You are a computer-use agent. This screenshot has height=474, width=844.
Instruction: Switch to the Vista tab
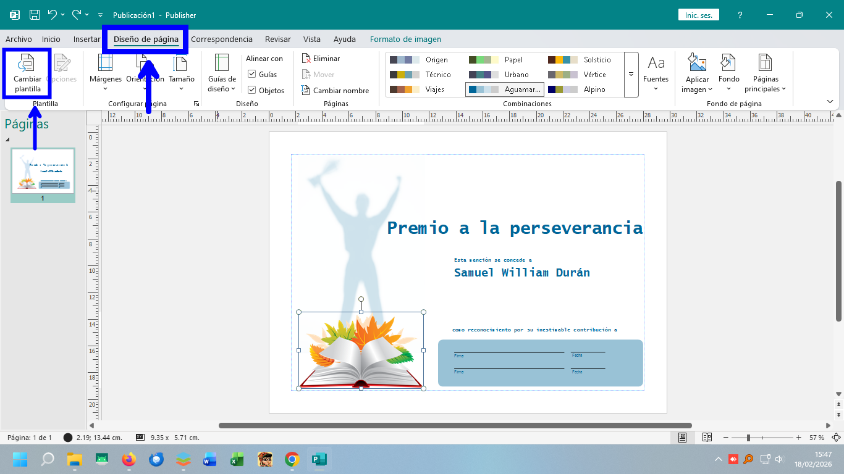pos(312,39)
